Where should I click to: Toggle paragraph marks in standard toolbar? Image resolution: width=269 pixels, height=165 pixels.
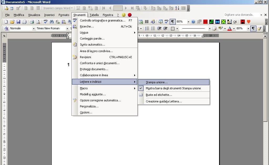172,22
